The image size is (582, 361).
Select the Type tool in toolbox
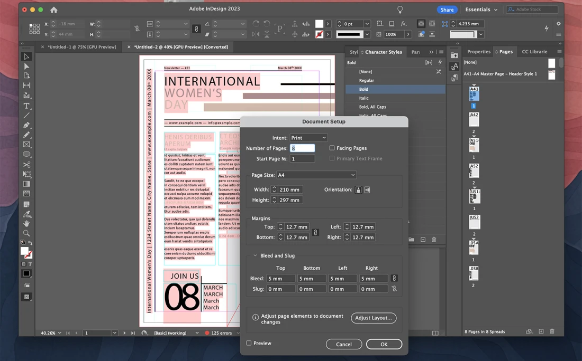click(x=26, y=106)
